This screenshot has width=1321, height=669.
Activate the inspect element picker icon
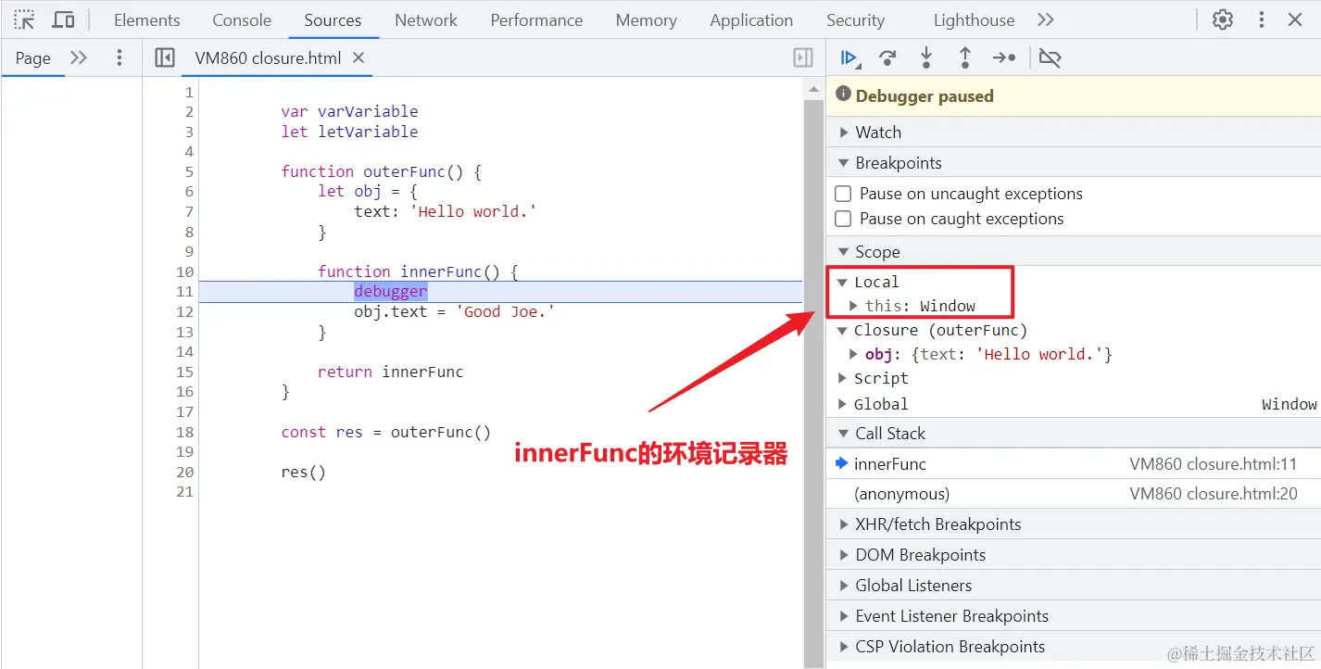(x=25, y=19)
